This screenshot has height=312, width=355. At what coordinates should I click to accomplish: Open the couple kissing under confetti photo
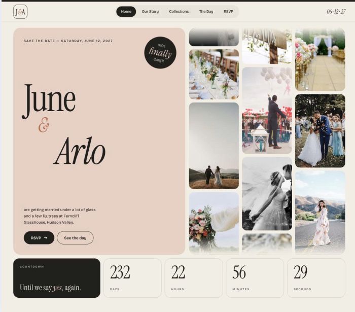click(x=320, y=131)
